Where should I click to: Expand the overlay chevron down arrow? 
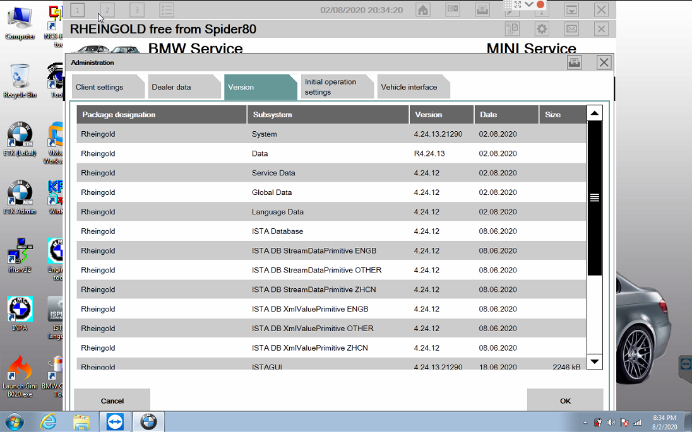(529, 4)
